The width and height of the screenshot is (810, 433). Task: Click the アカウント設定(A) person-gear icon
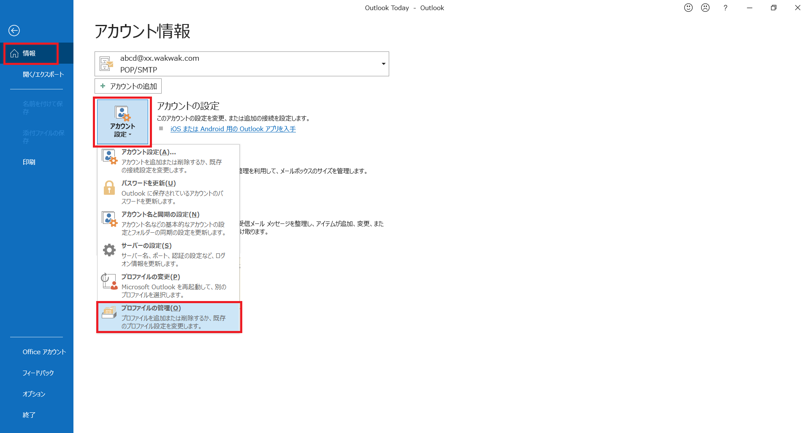[109, 156]
